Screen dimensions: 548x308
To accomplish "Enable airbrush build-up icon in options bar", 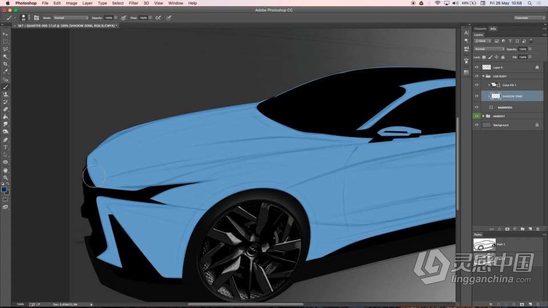I will (x=158, y=18).
